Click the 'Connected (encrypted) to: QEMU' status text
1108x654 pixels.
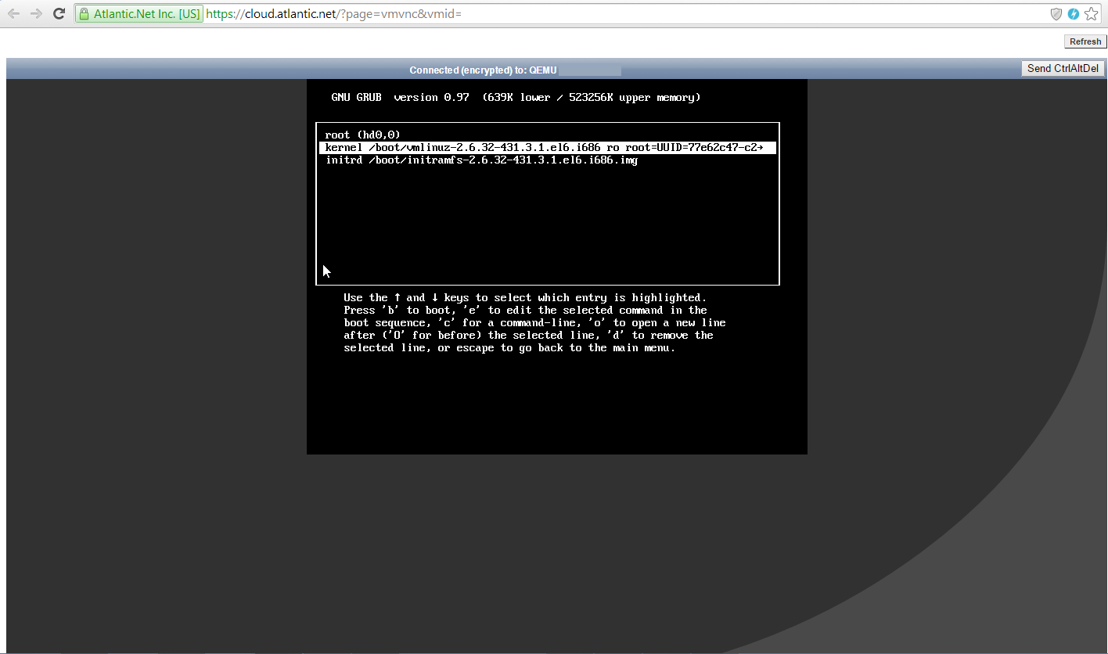483,70
